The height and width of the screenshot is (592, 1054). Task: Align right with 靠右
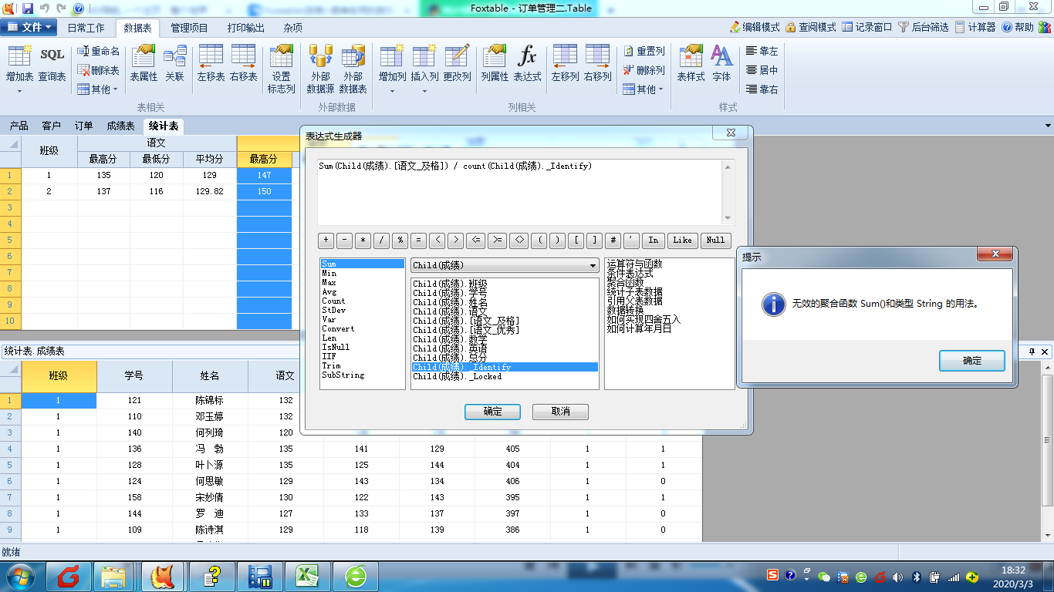762,89
